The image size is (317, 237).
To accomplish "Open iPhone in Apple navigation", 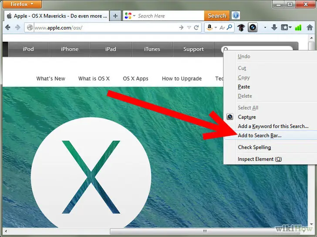I will [x=70, y=49].
